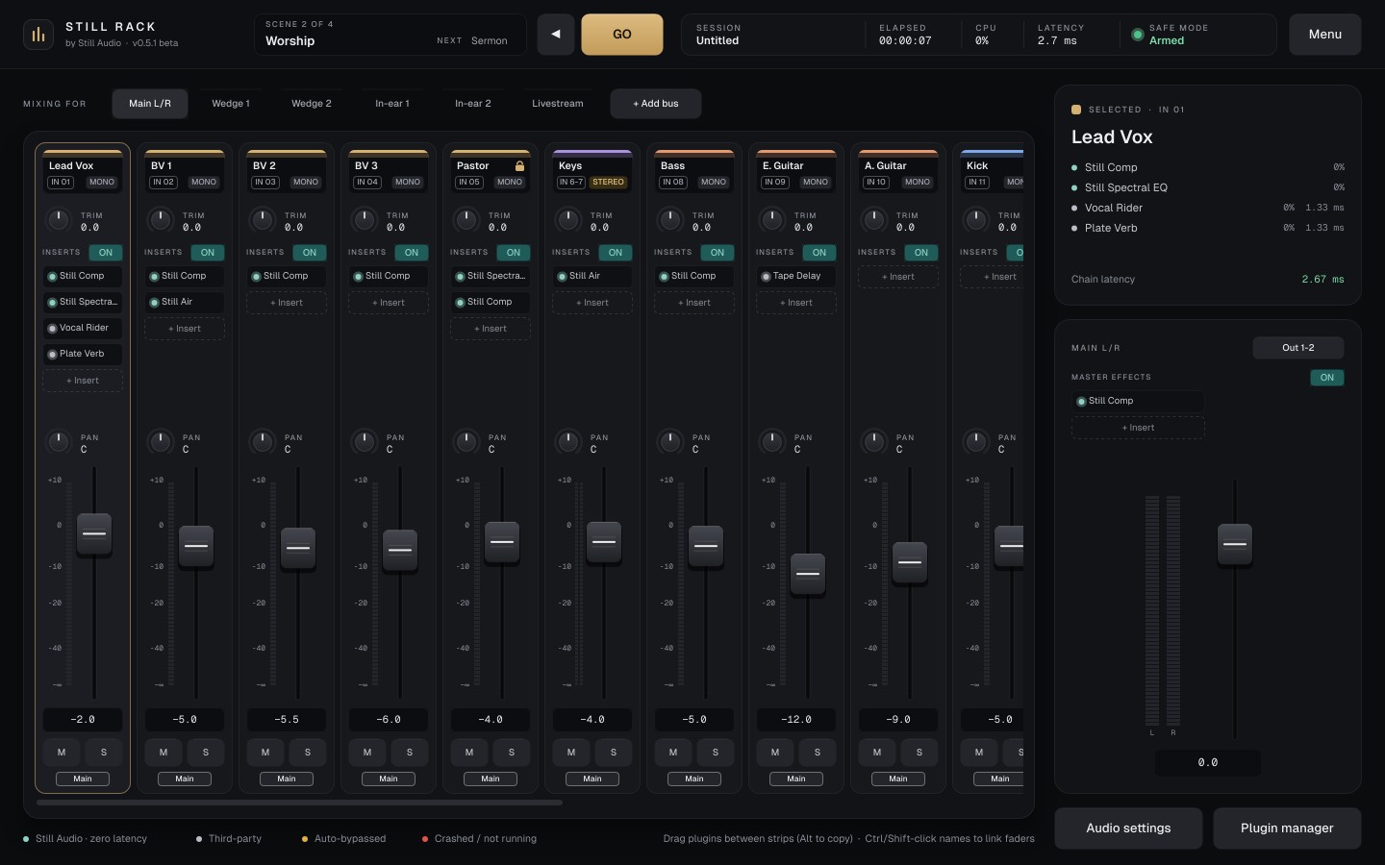Toggle the Inserts ON switch on Lead Vox

coord(106,253)
